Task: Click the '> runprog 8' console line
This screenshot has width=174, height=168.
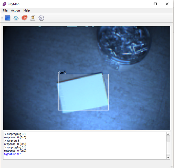Action: [12, 141]
